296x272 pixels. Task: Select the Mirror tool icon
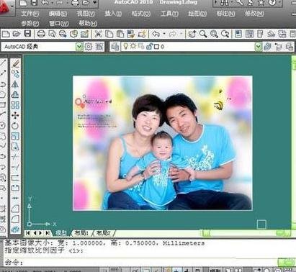[x=15, y=84]
